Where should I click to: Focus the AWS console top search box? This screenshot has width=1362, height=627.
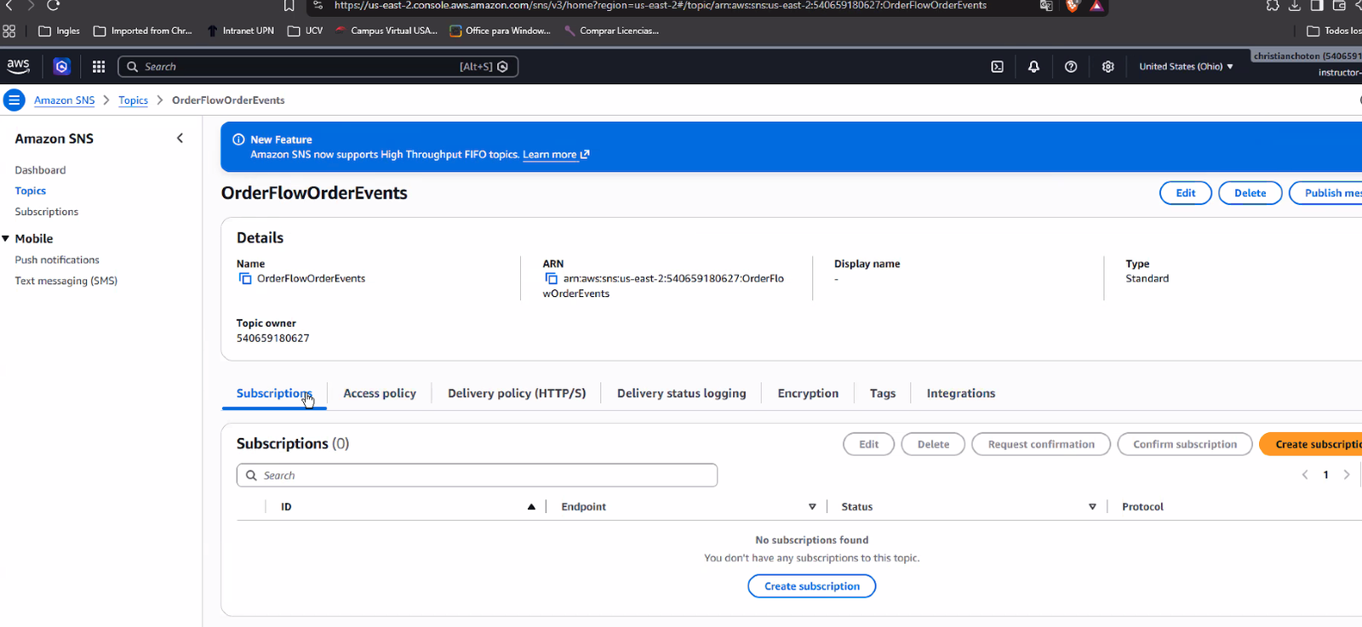click(318, 66)
